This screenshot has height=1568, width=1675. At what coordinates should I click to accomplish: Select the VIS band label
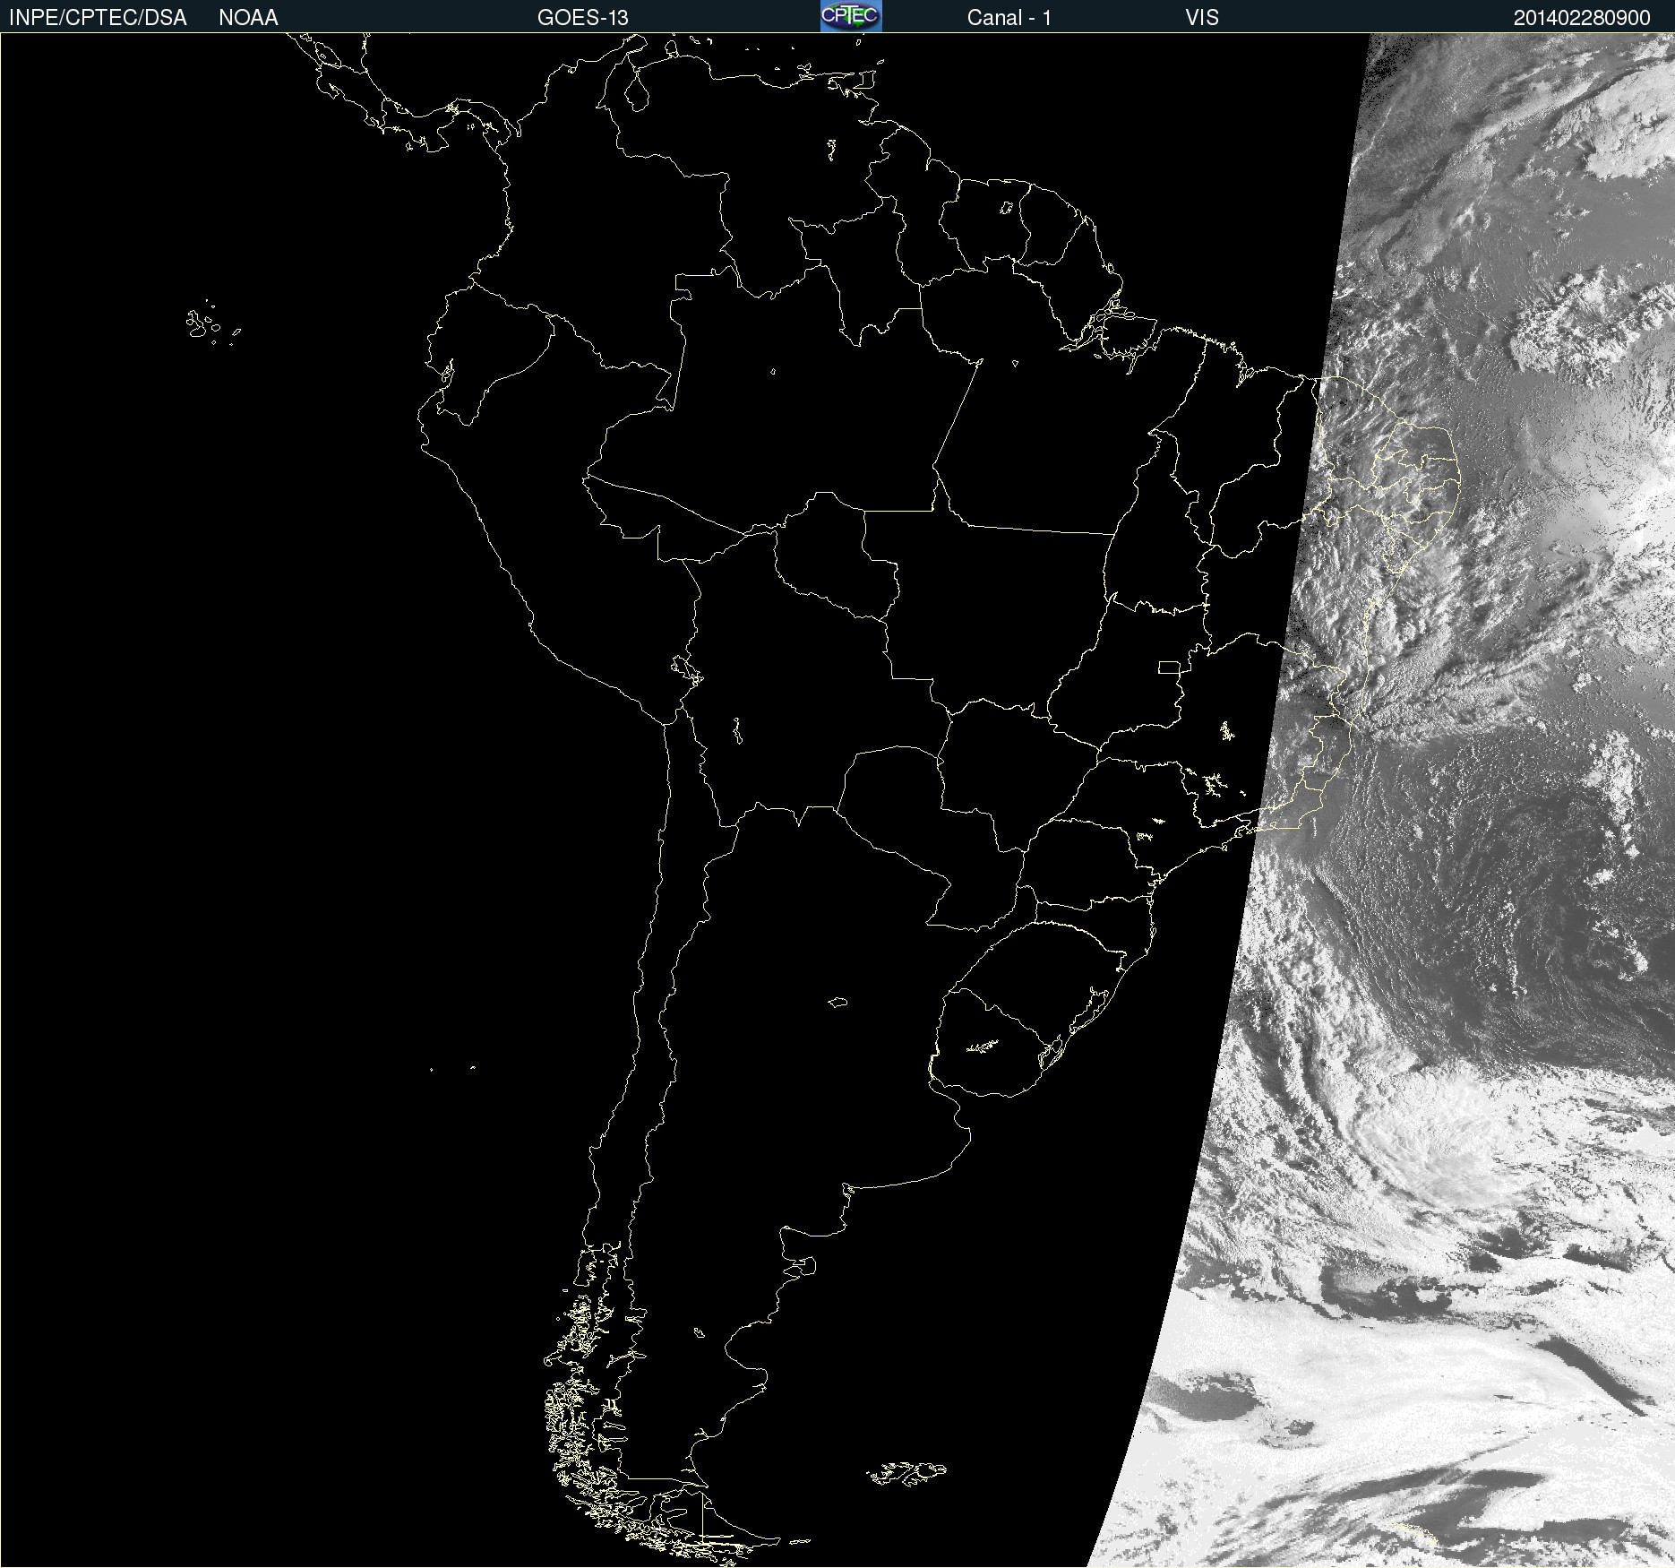tap(1201, 17)
